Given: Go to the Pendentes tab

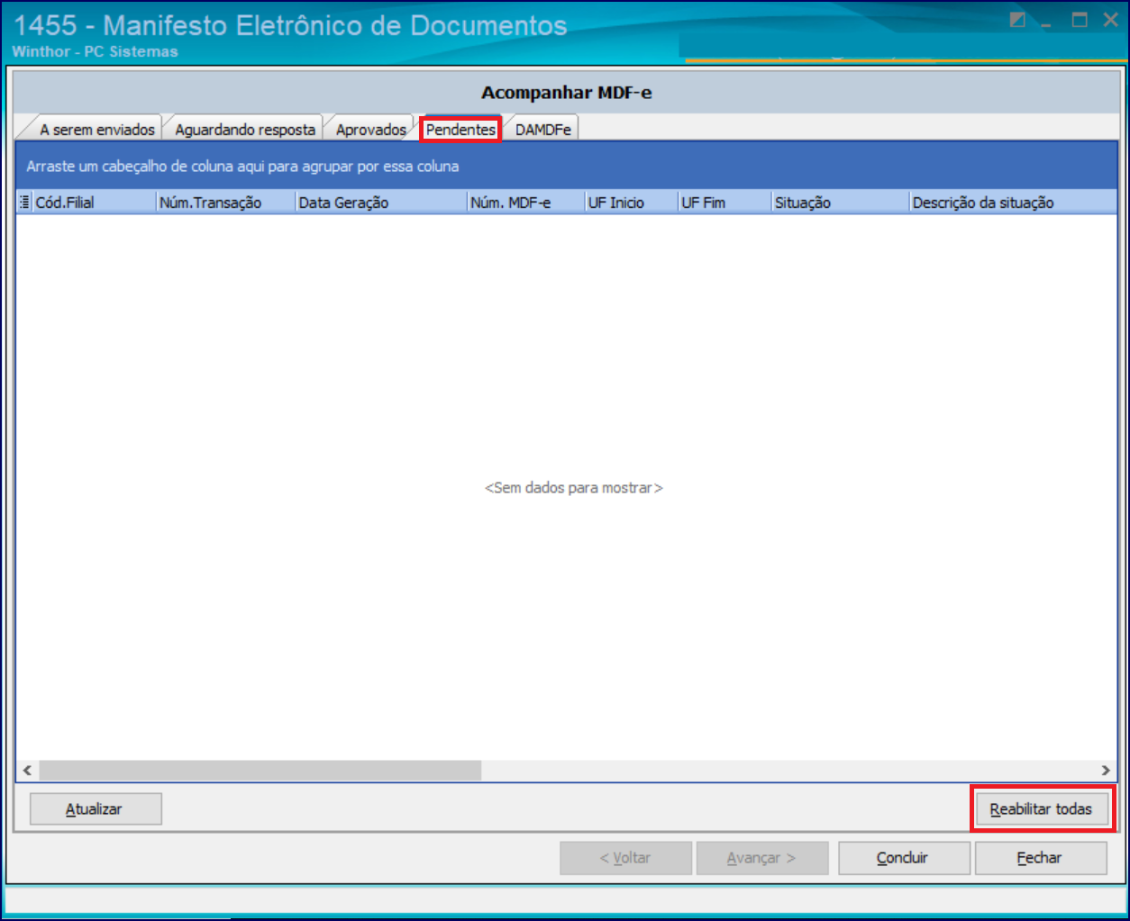Looking at the screenshot, I should point(460,130).
